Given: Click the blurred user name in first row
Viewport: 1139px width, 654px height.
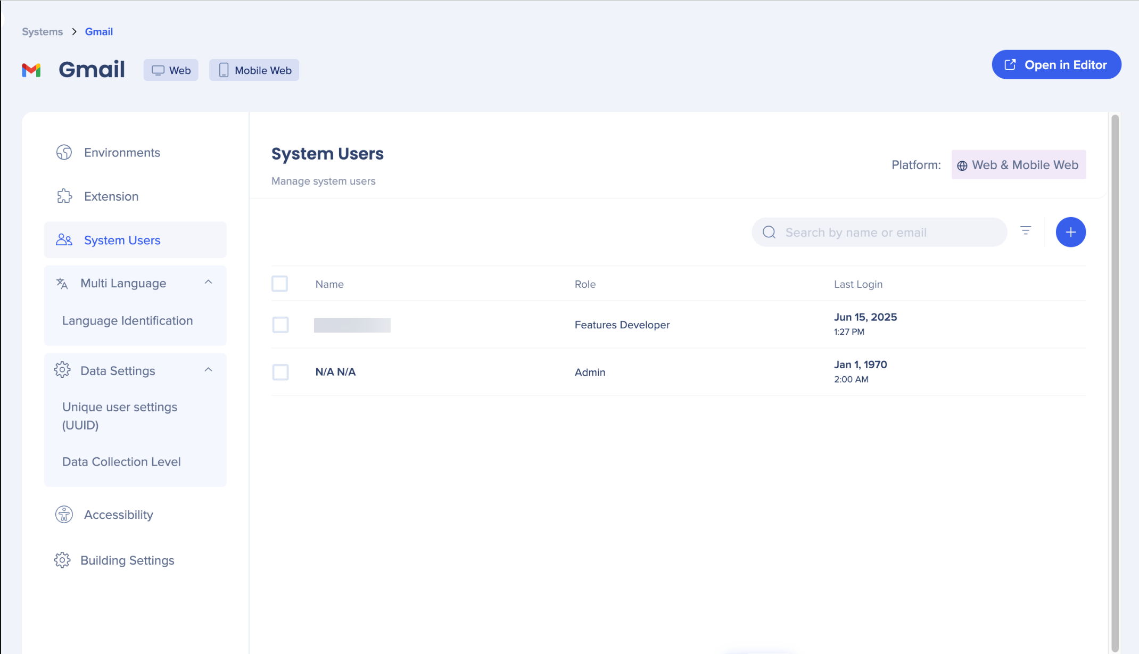Looking at the screenshot, I should click(352, 325).
